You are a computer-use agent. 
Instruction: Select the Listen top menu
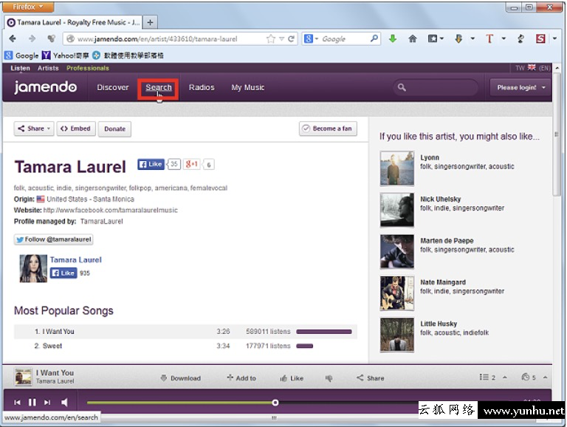tap(20, 68)
